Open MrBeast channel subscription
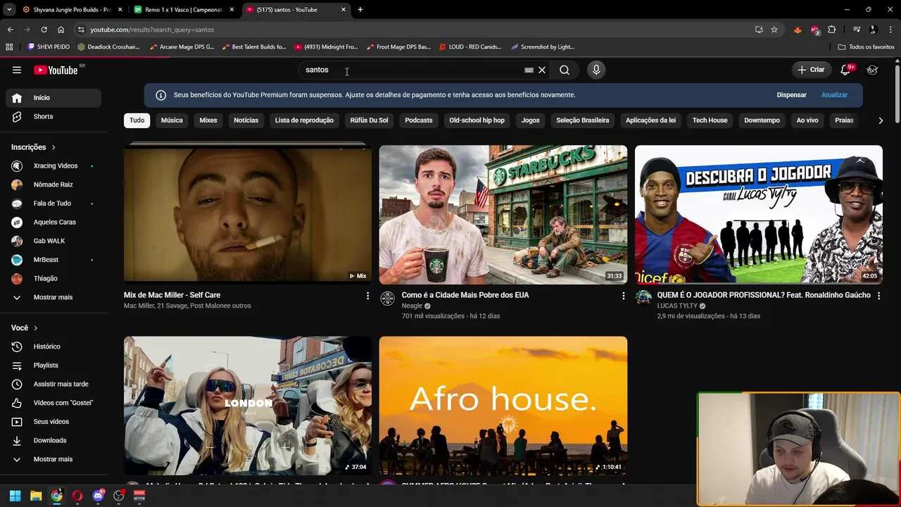The image size is (901, 507). (x=53, y=260)
